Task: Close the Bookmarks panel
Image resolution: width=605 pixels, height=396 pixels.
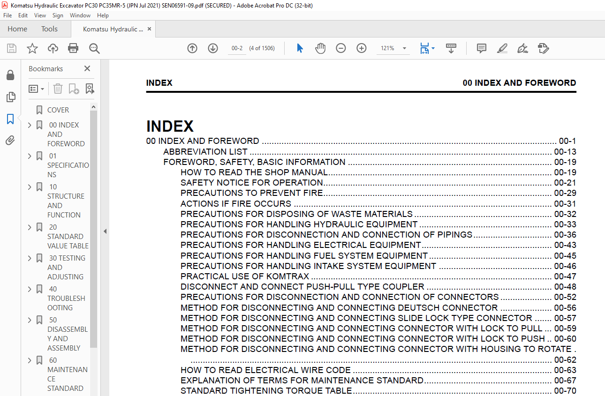Action: (87, 68)
